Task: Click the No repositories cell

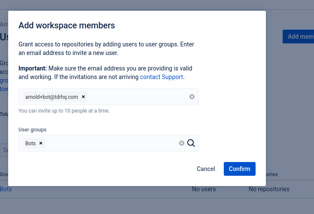Action: point(269,189)
